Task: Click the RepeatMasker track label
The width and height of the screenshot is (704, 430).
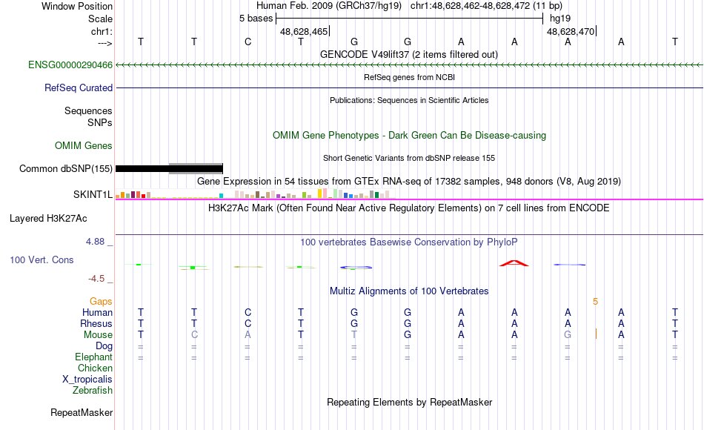Action: point(82,412)
